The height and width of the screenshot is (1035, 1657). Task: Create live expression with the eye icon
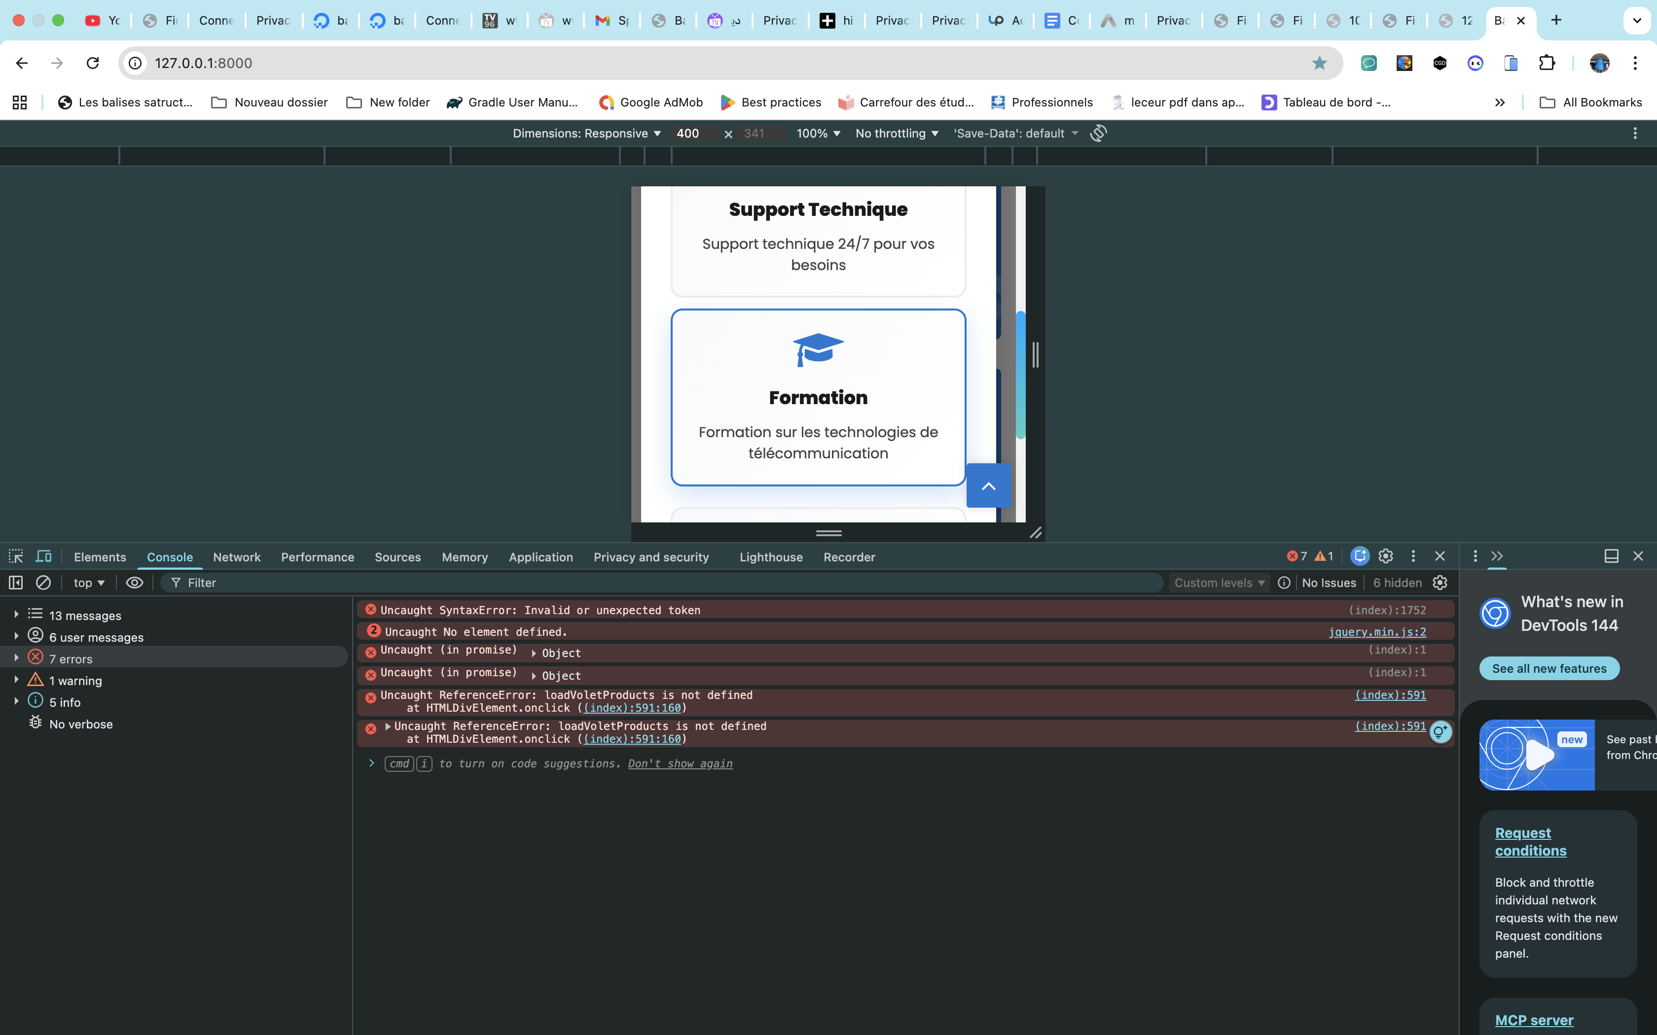tap(134, 583)
